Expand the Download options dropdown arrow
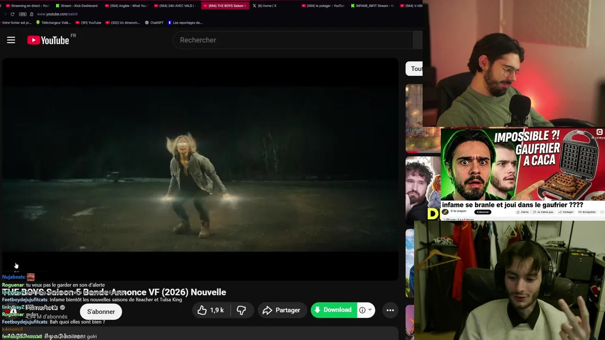 [x=370, y=310]
